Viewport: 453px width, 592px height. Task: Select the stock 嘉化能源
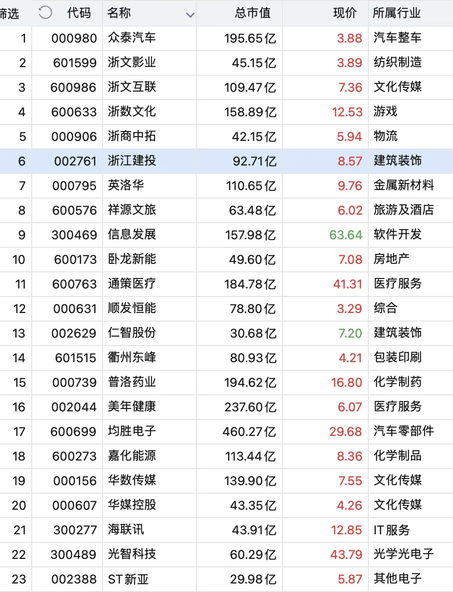click(x=132, y=456)
